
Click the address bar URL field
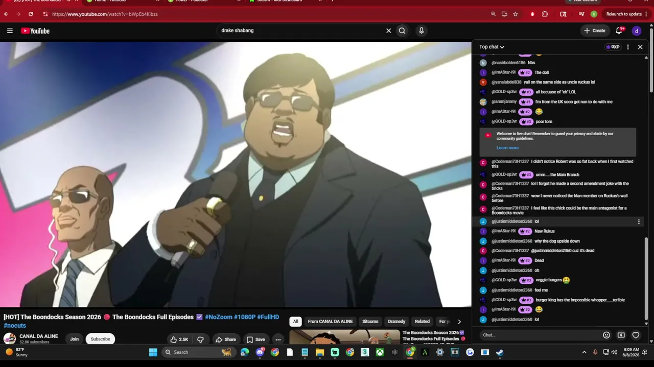266,14
